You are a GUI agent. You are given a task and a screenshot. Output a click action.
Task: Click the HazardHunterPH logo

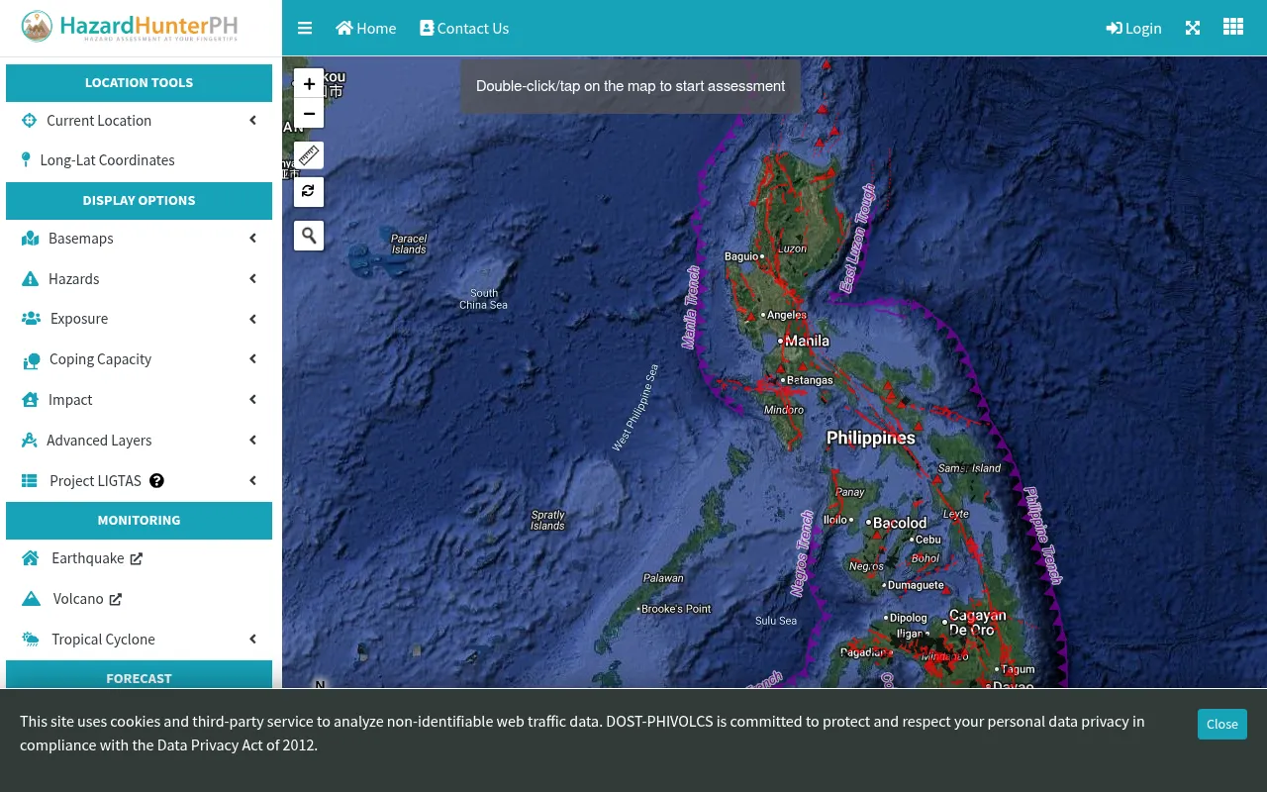point(129,27)
